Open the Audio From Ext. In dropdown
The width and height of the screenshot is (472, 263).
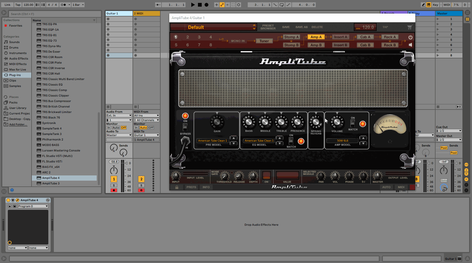pos(119,115)
